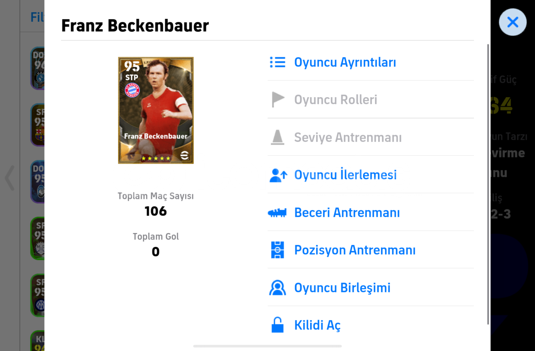The image size is (535, 351).
Task: Click the player arrow icon for Oyuncu İlerlemesi
Action: tap(278, 175)
